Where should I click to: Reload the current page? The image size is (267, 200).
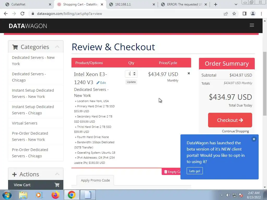(22, 14)
